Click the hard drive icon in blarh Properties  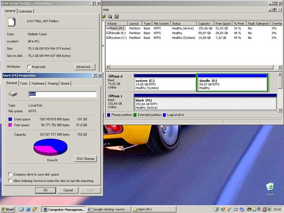point(13,94)
